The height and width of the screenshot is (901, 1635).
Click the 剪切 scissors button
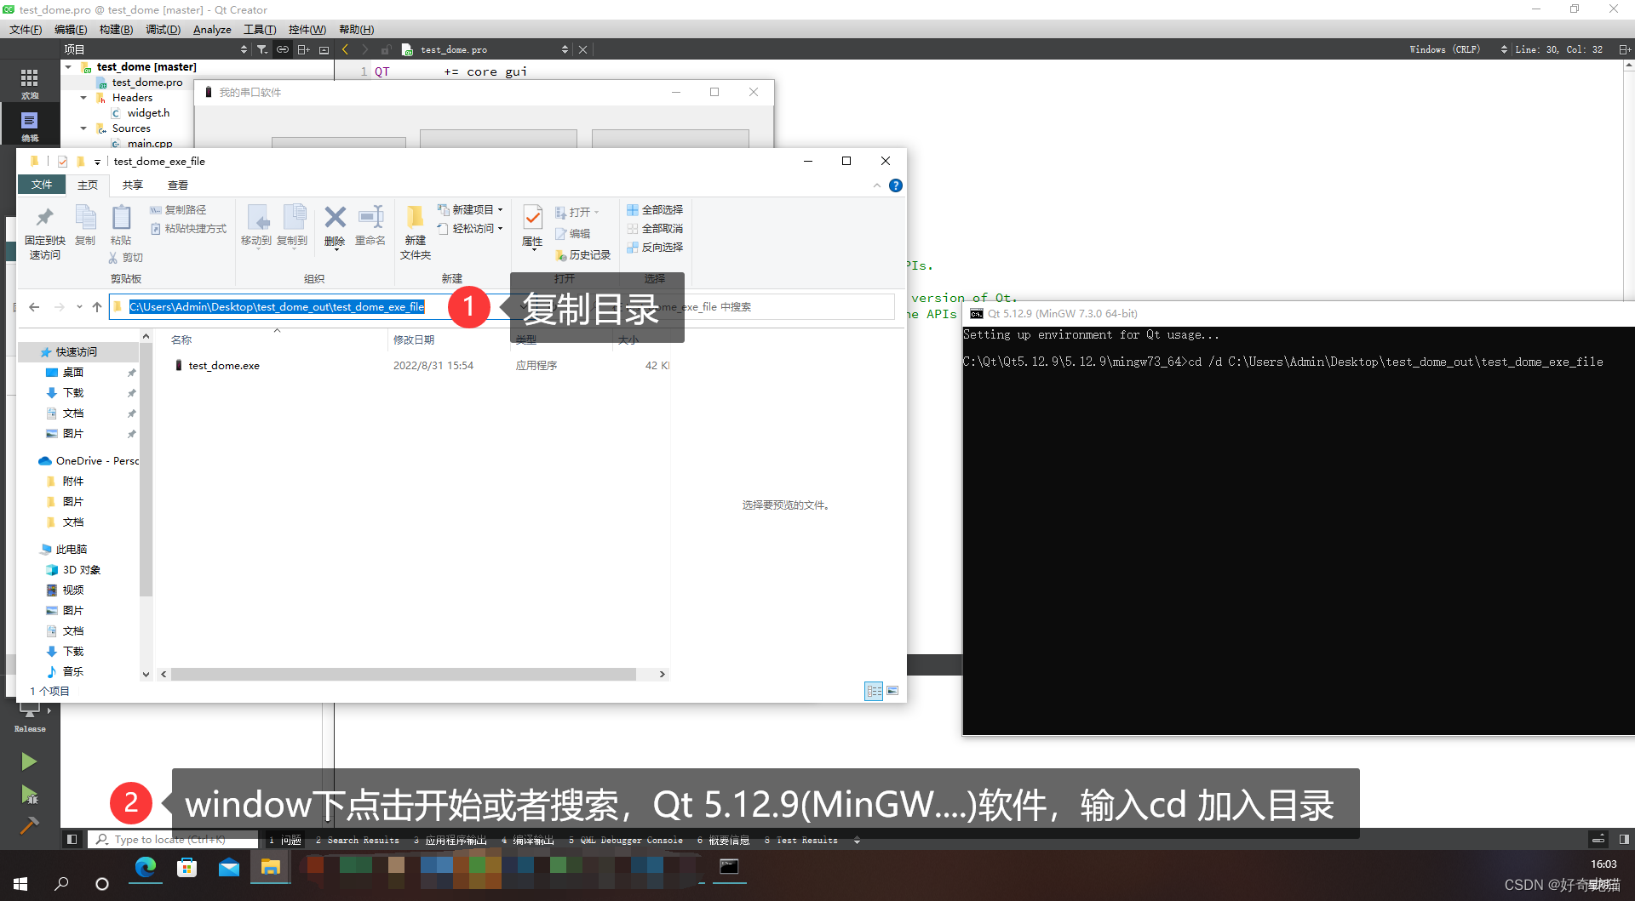(126, 257)
